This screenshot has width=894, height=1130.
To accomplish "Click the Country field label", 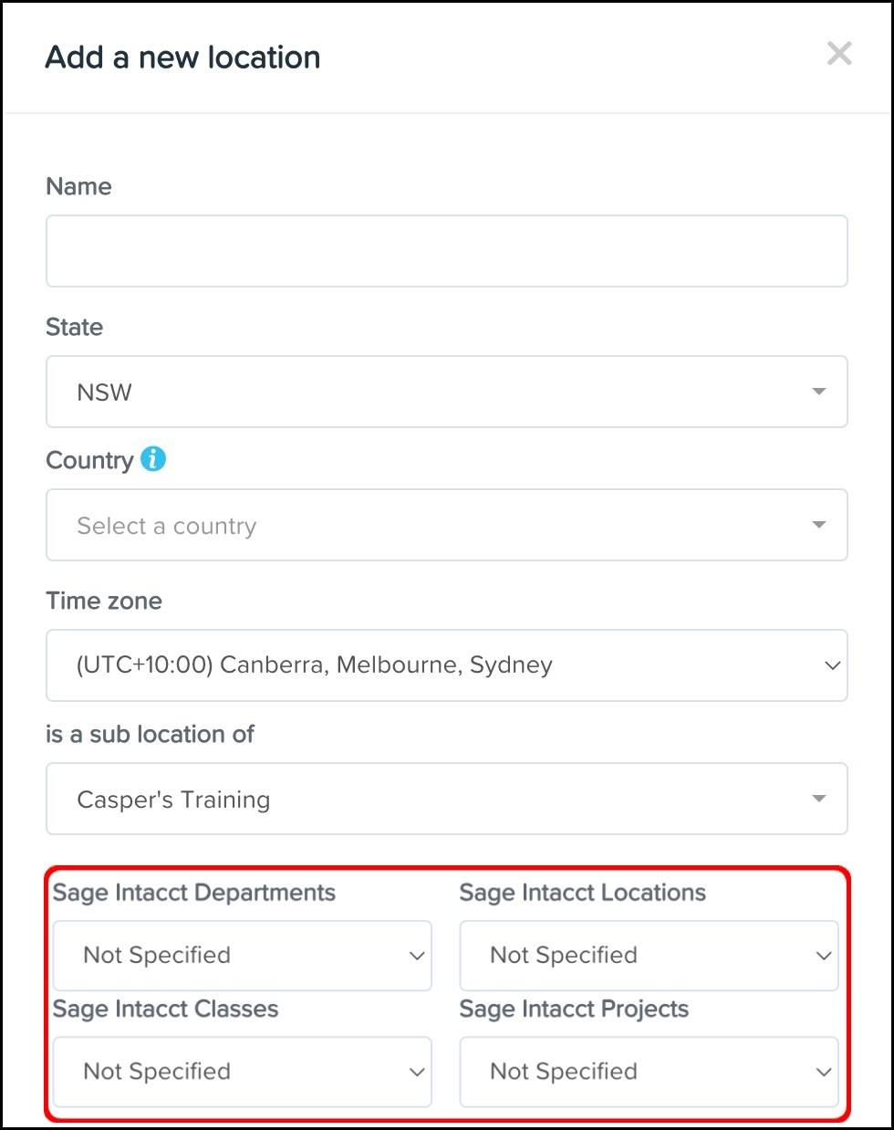I will pyautogui.click(x=89, y=460).
